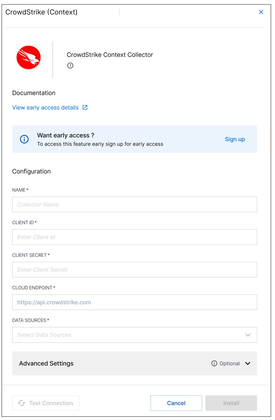275x420 pixels.
Task: Click external link icon beside early access details
Action: pyautogui.click(x=85, y=108)
